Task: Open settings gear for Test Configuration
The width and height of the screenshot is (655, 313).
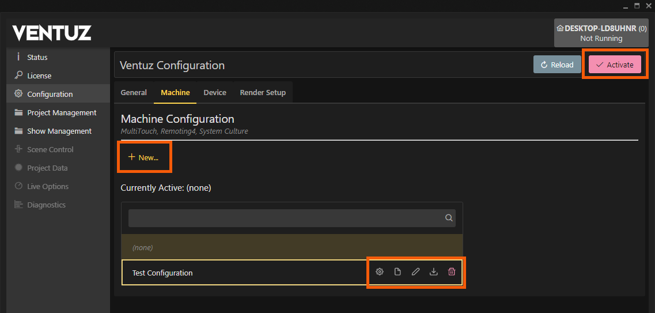Action: pyautogui.click(x=380, y=272)
